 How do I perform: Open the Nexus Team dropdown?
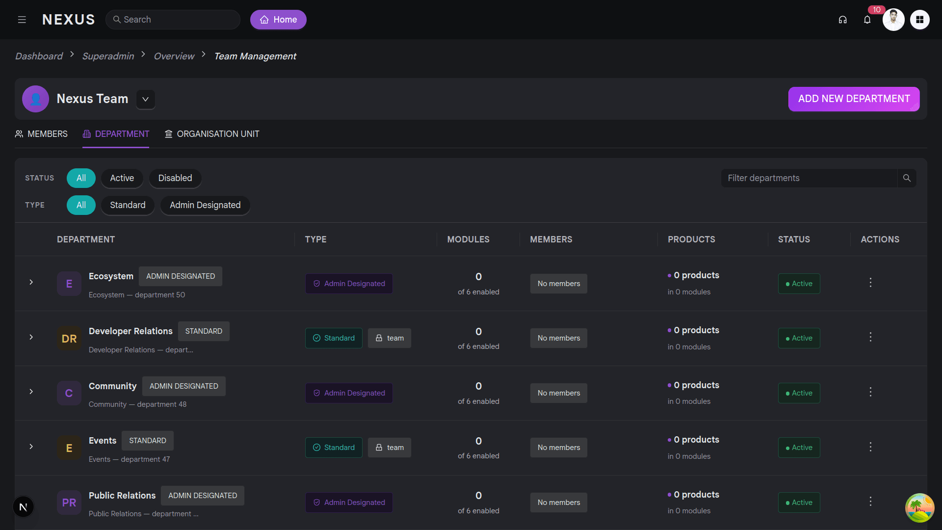point(146,99)
